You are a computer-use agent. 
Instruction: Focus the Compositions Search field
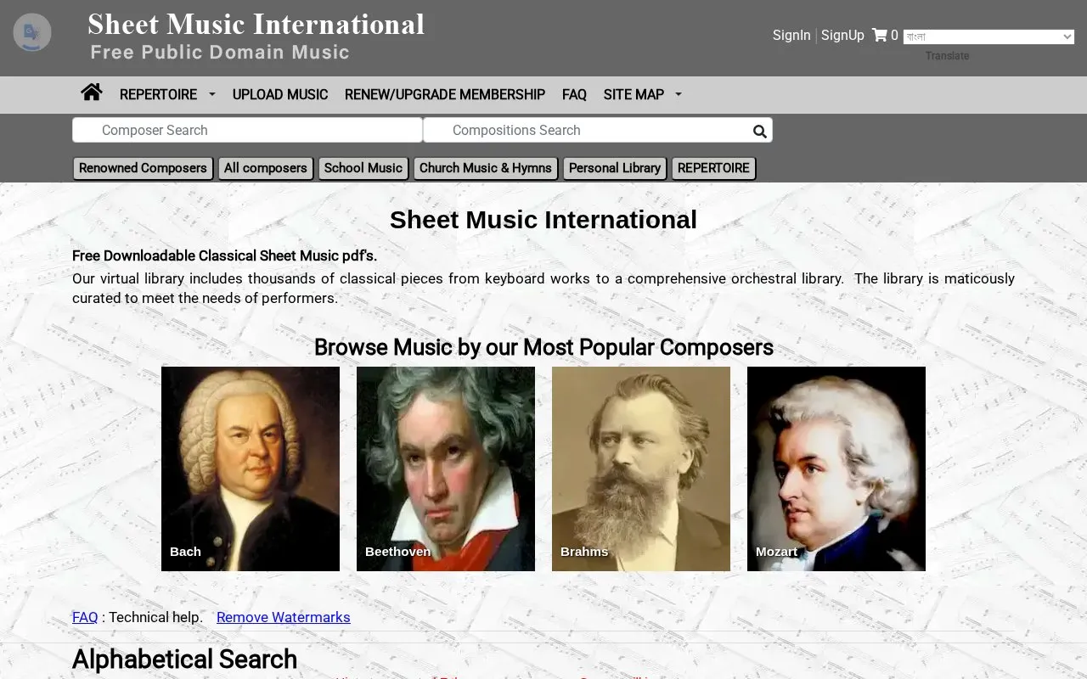click(598, 130)
